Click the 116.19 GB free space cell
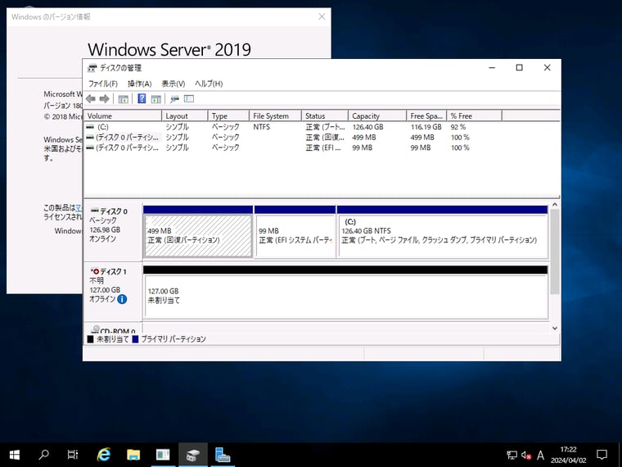 [x=426, y=127]
